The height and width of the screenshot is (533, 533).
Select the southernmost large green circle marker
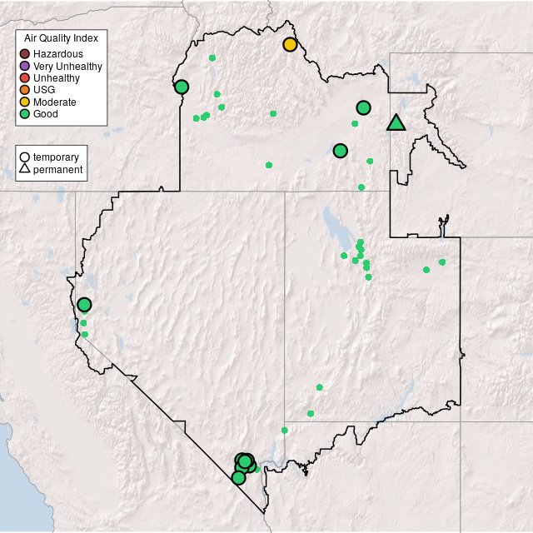pos(238,477)
